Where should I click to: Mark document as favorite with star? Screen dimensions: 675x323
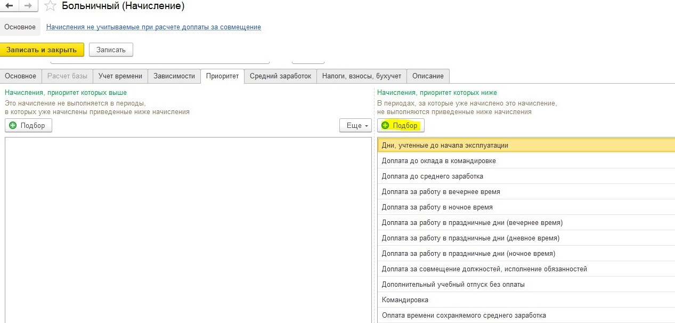tap(50, 6)
